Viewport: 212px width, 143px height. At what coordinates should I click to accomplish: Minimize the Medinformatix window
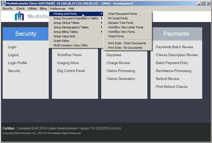coord(199,3)
